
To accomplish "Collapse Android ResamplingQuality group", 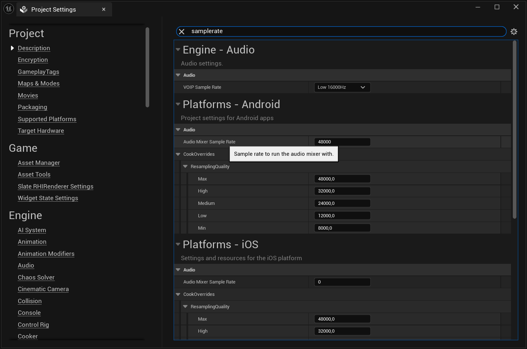I will pos(185,166).
